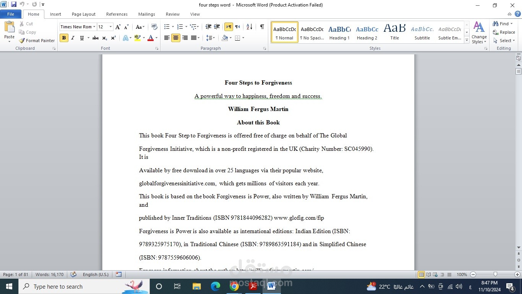The height and width of the screenshot is (294, 522).
Task: Open the File tab
Action: click(11, 14)
